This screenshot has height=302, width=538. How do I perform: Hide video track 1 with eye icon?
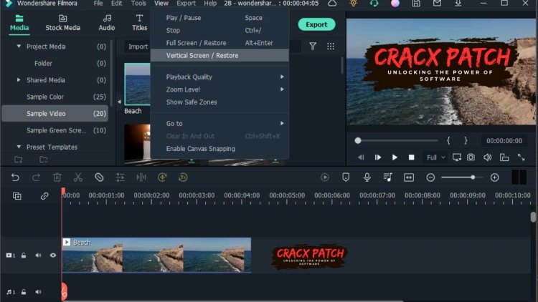(x=53, y=255)
